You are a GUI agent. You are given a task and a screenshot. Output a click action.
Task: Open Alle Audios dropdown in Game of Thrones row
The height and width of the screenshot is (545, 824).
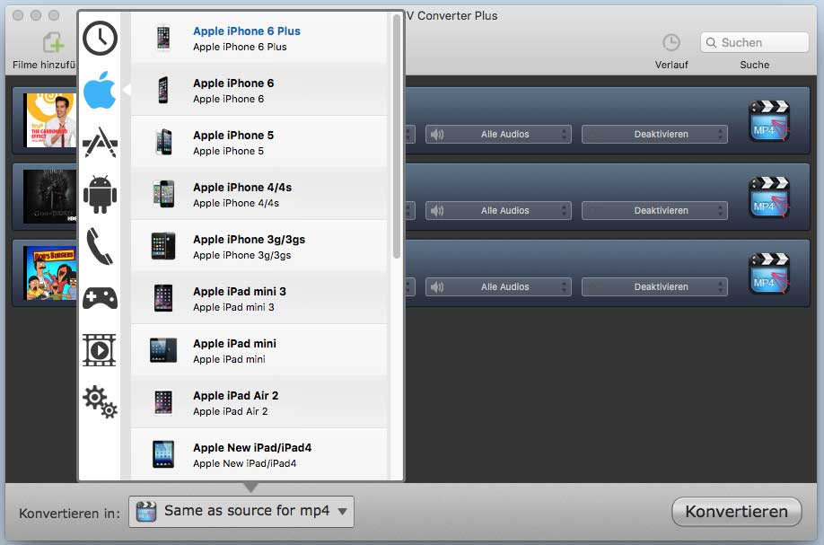(x=498, y=210)
